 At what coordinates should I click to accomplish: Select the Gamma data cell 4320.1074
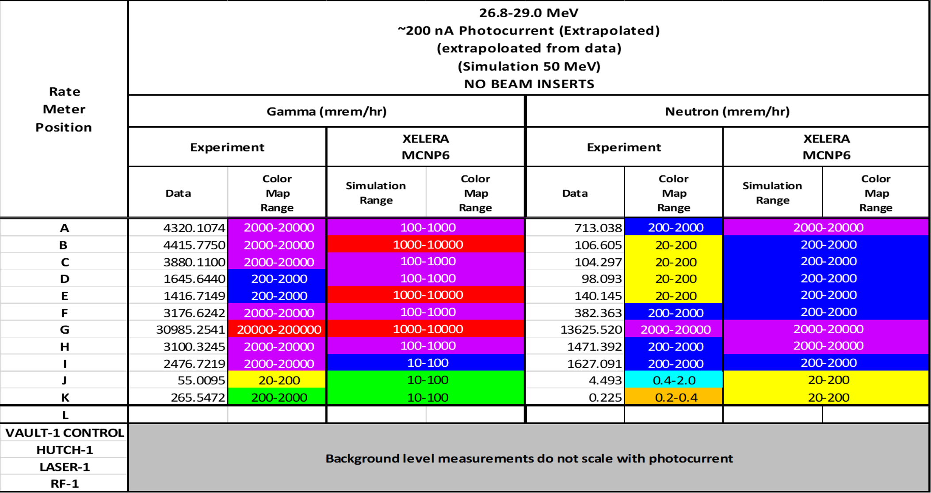(x=178, y=228)
